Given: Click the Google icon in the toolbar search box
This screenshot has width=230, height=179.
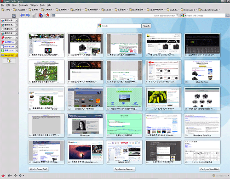Looking at the screenshot, I should click(182, 16).
